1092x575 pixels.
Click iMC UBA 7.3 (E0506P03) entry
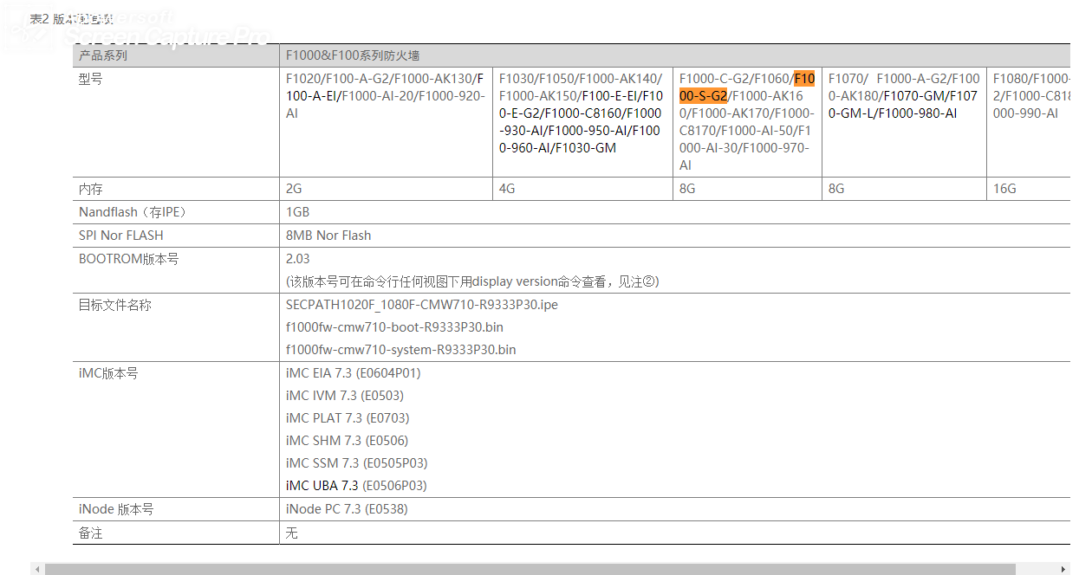pyautogui.click(x=356, y=486)
